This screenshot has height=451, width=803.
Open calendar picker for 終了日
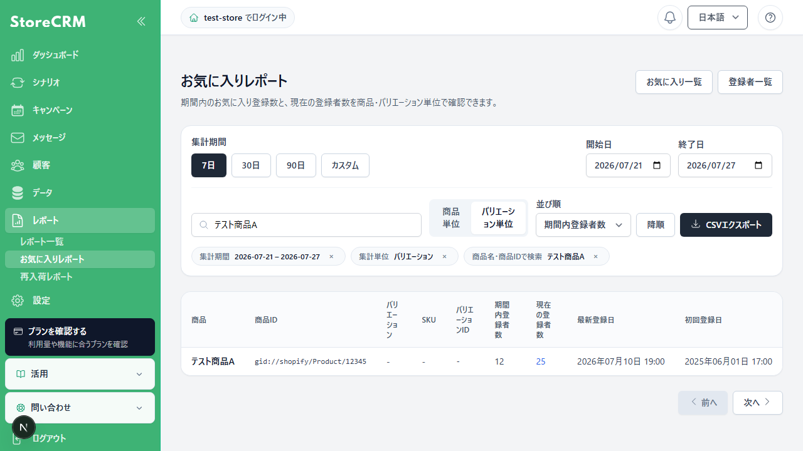(758, 165)
